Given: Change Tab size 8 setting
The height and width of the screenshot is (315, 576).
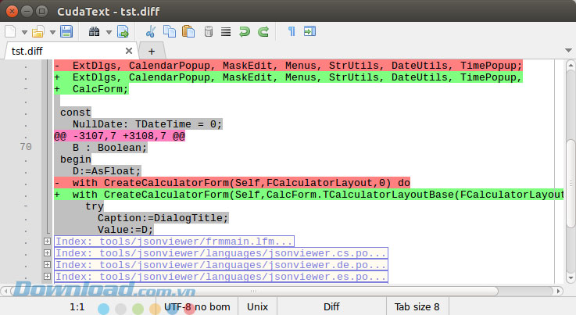Looking at the screenshot, I should tap(417, 307).
